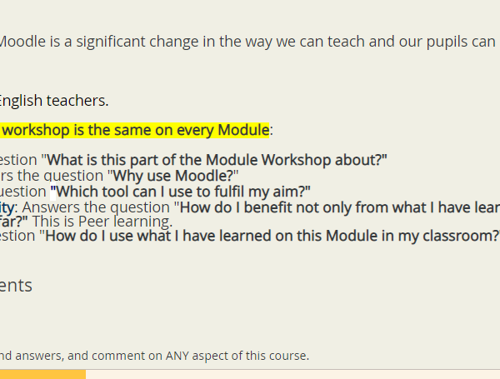Viewport: 500px width, 379px height.
Task: Click the large heading ending in "ents"
Action: (16, 285)
